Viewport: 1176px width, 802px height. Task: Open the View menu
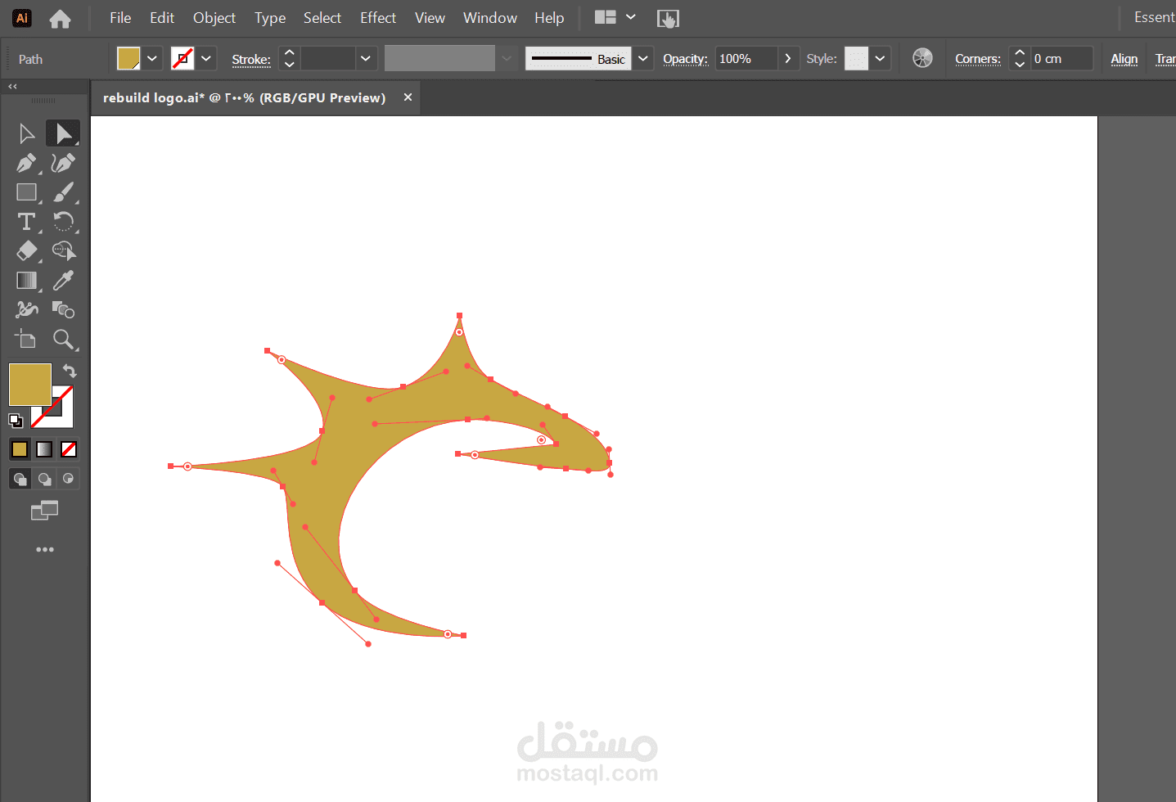(430, 18)
